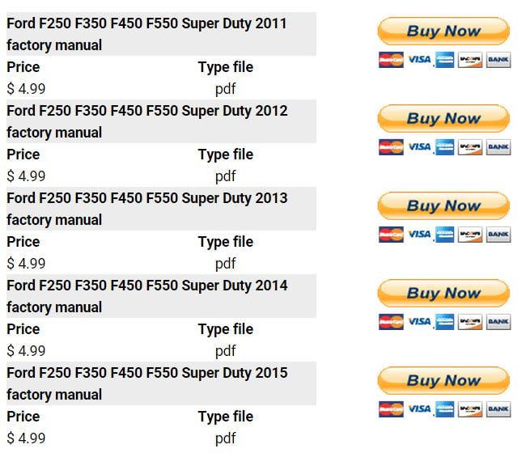Click Discover card icon for 2014 manual

pyautogui.click(x=470, y=322)
